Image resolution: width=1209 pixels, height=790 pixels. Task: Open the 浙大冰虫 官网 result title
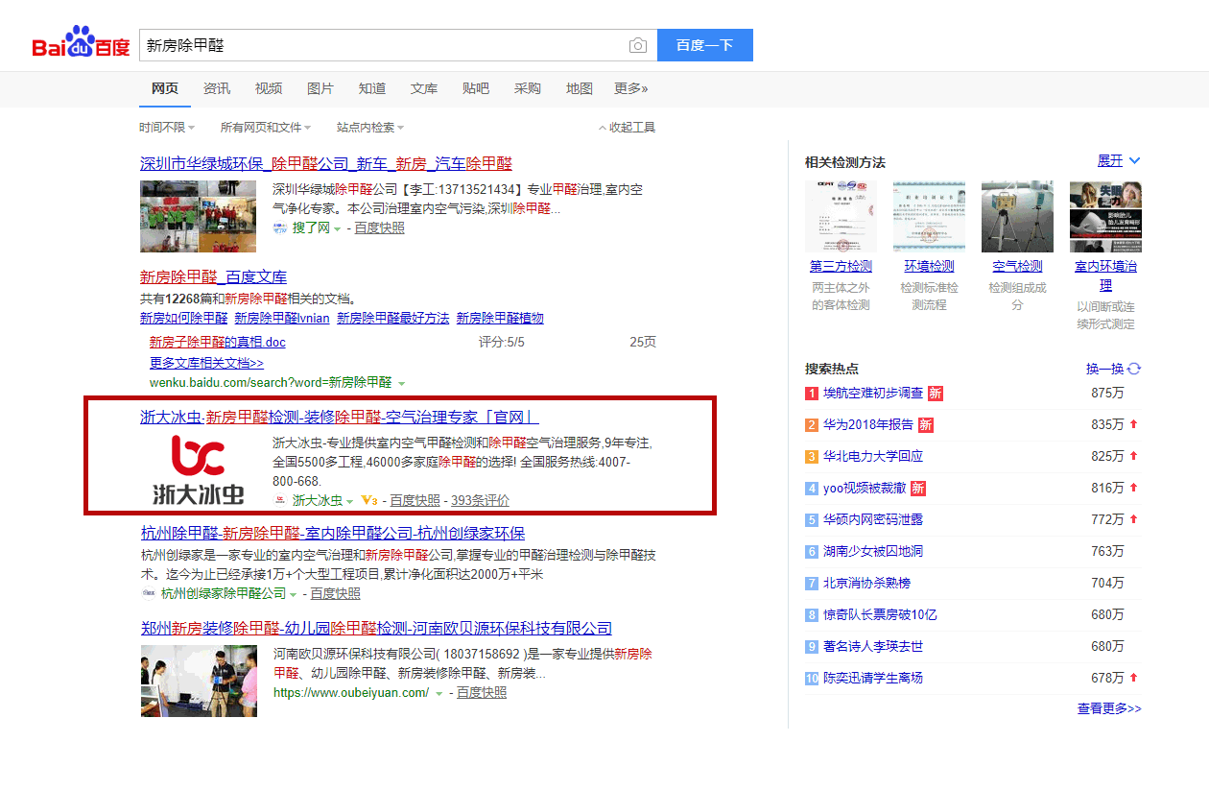(340, 417)
